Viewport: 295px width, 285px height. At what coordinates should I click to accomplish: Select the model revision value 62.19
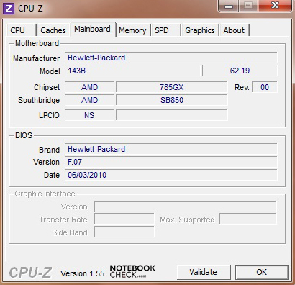[x=240, y=71]
